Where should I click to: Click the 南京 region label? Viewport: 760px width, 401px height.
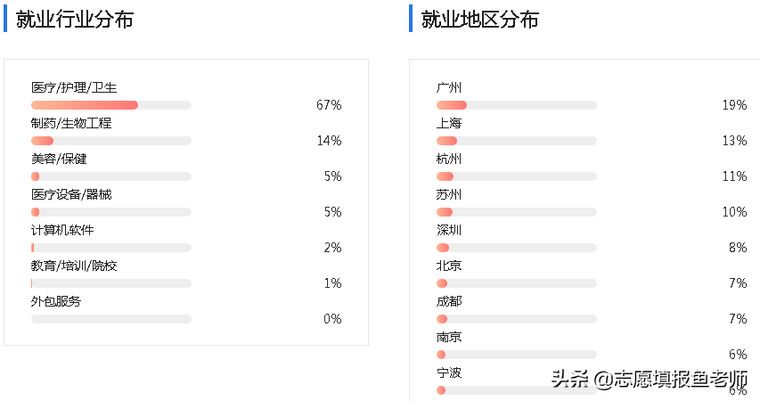pyautogui.click(x=449, y=337)
